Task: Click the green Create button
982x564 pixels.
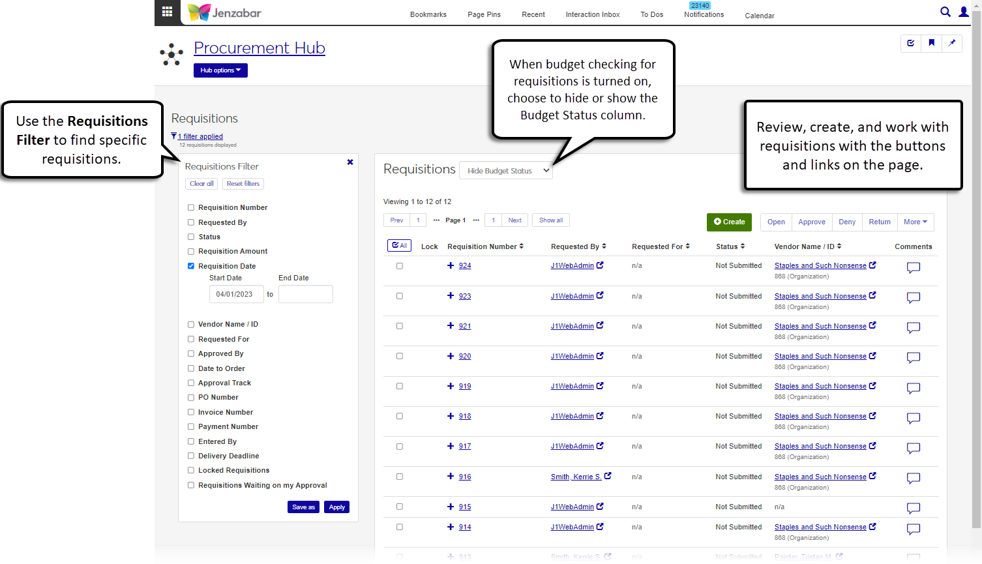Action: (x=729, y=222)
